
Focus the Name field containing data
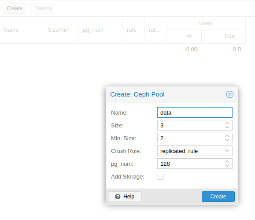[x=195, y=112]
